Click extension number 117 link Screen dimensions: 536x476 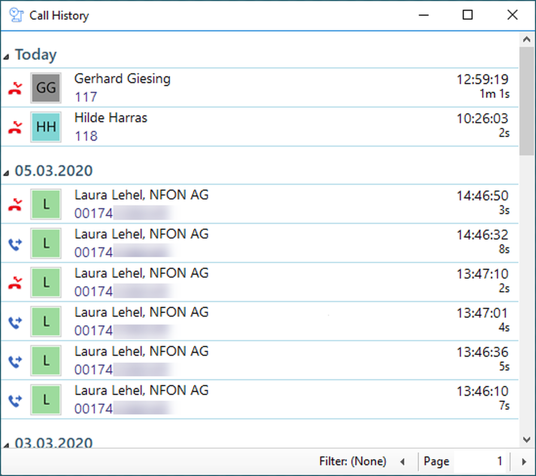pos(86,97)
